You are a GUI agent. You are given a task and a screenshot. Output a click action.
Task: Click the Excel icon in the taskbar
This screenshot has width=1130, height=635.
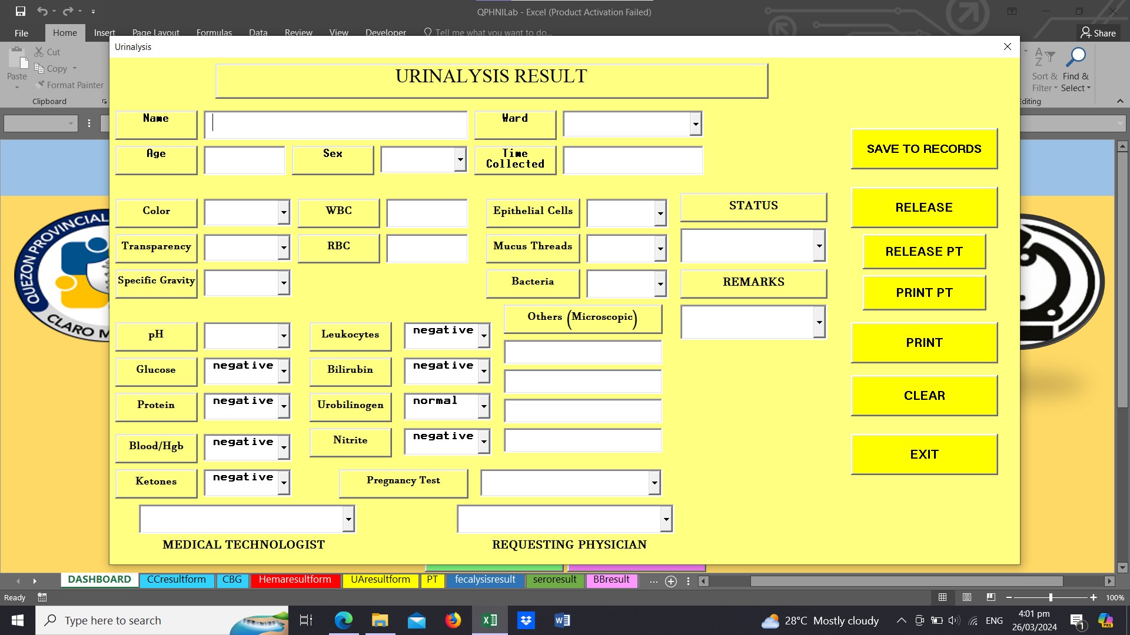pyautogui.click(x=490, y=620)
